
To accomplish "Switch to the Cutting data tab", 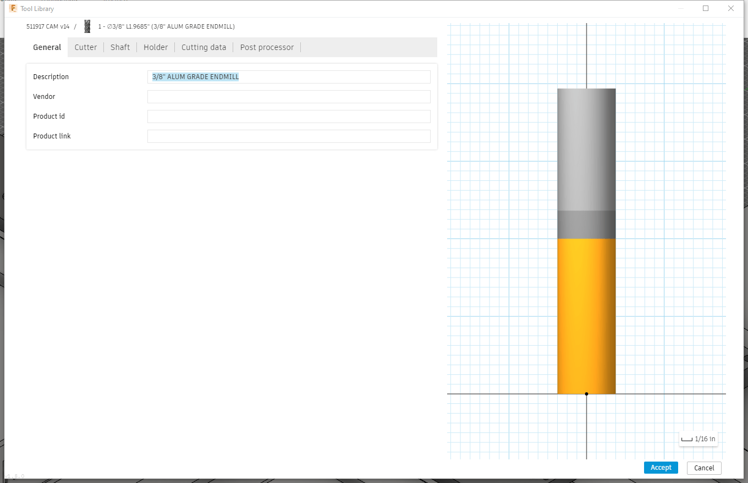I will pos(204,47).
